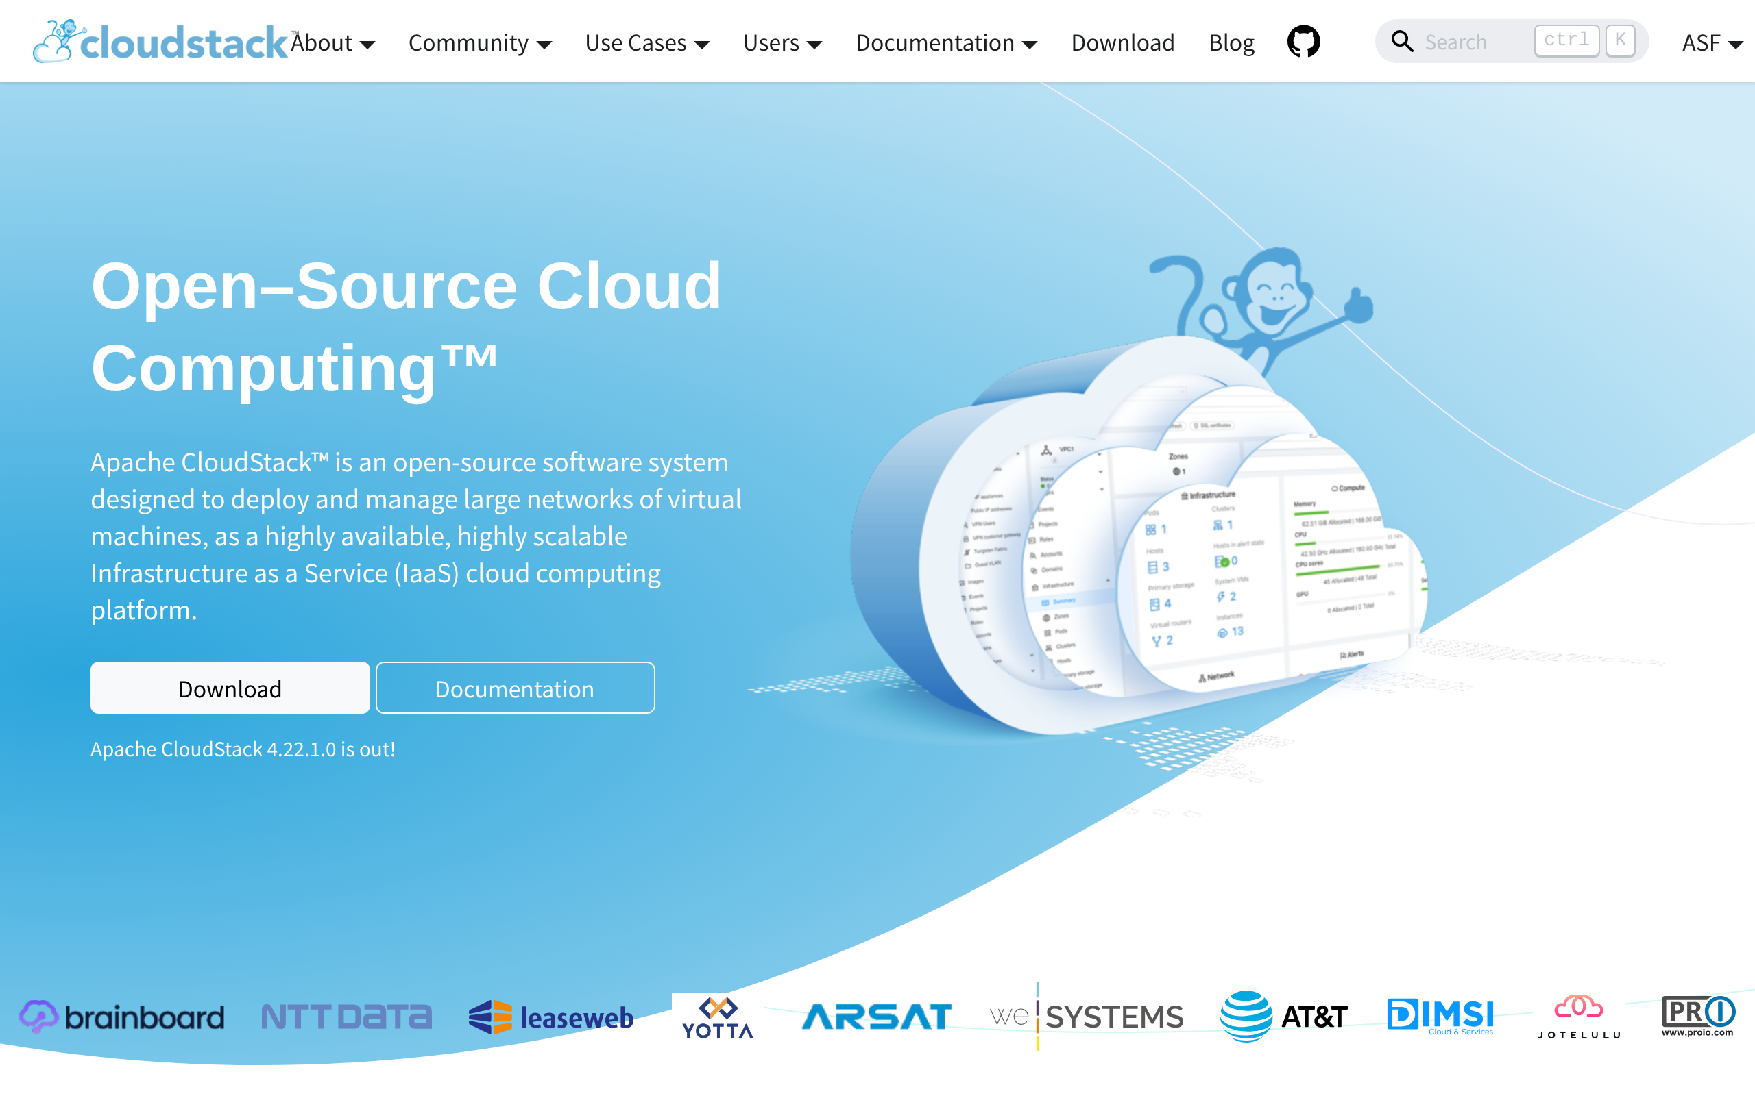Expand the Documentation dropdown in navbar
The image size is (1755, 1096).
pyautogui.click(x=946, y=42)
